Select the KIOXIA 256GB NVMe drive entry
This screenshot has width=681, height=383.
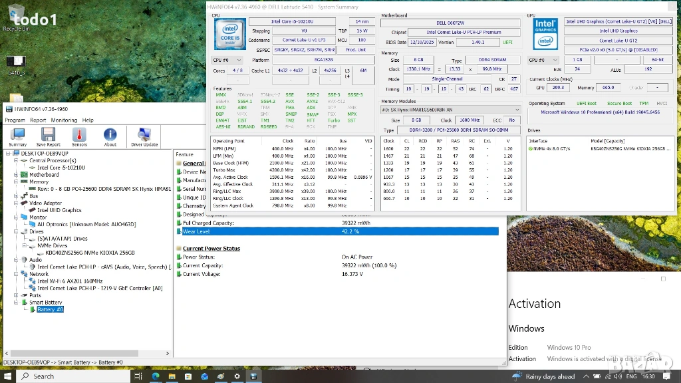pos(89,253)
